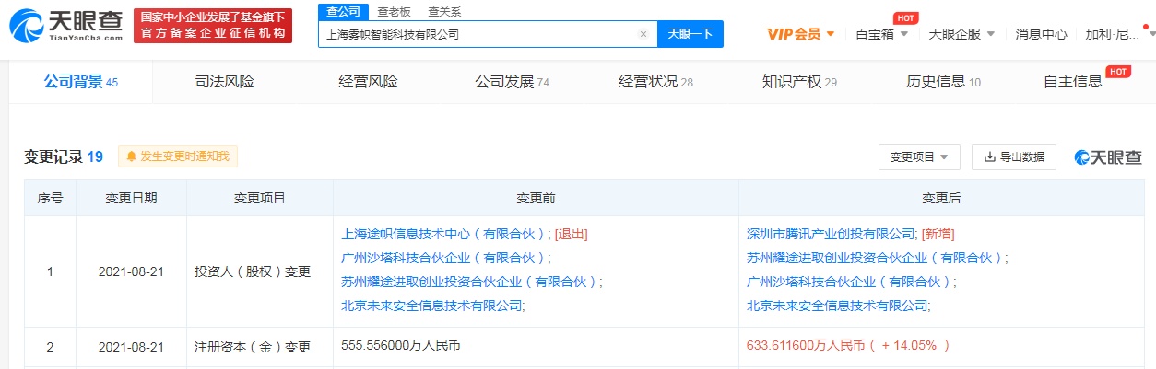Clear the search box with the X icon
This screenshot has height=369, width=1156.
pos(643,34)
